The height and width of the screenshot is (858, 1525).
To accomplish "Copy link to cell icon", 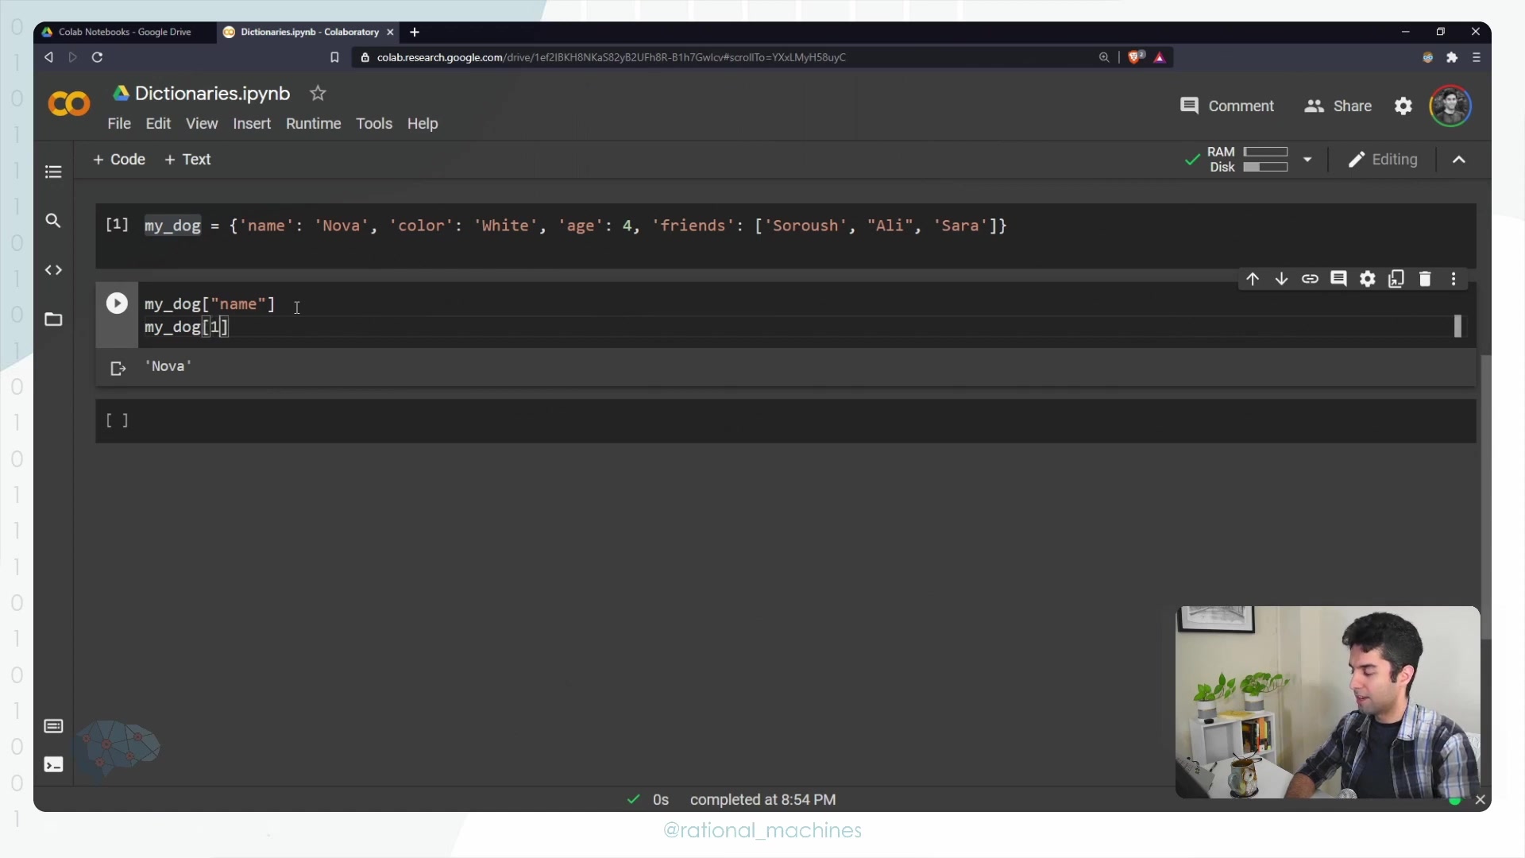I will [x=1310, y=279].
